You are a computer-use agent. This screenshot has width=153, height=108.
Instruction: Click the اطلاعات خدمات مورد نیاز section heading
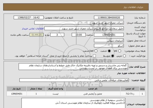pyautogui.click(x=131, y=73)
